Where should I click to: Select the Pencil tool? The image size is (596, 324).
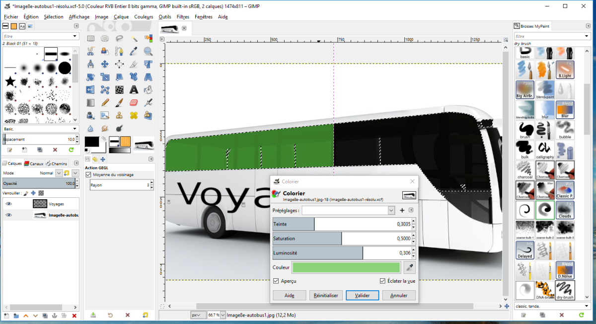pyautogui.click(x=105, y=103)
